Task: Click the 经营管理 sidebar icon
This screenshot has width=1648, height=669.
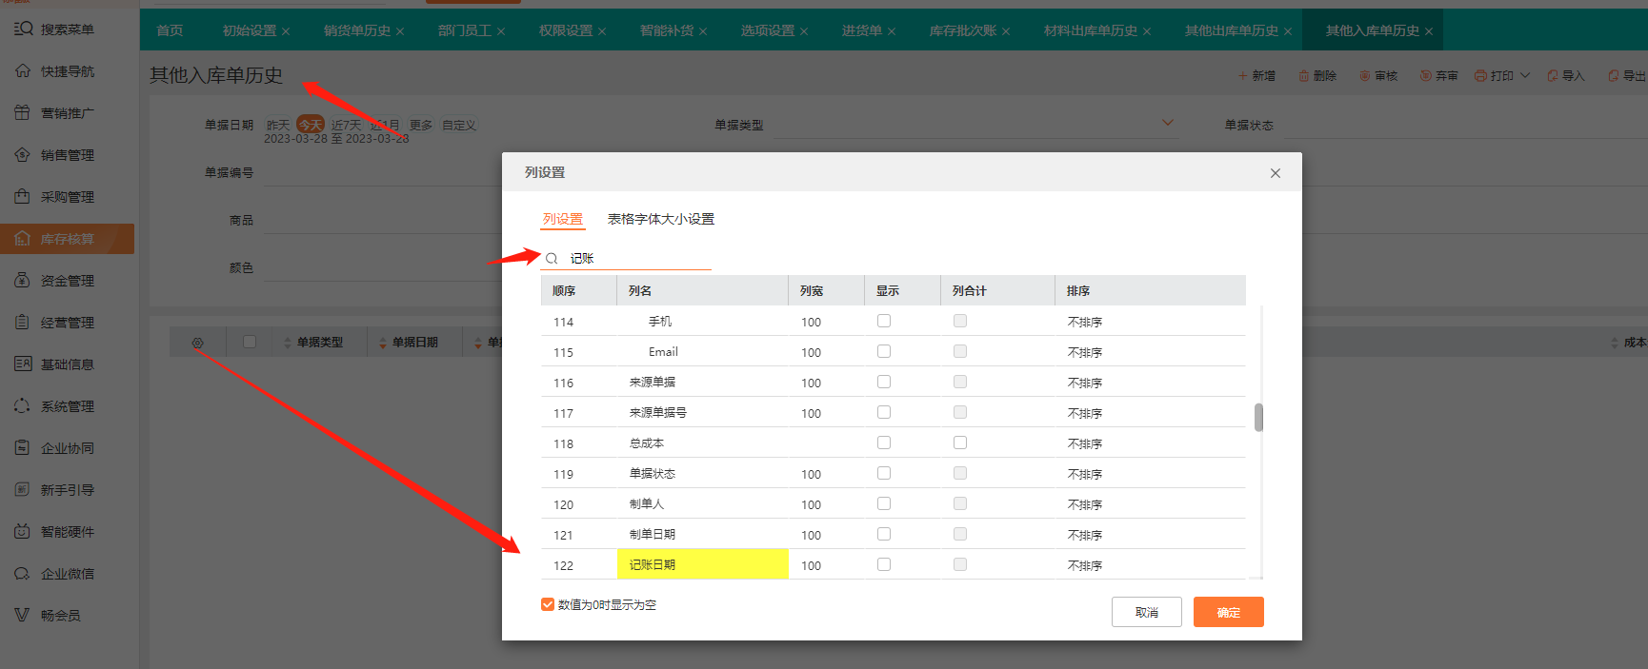Action: coord(23,323)
